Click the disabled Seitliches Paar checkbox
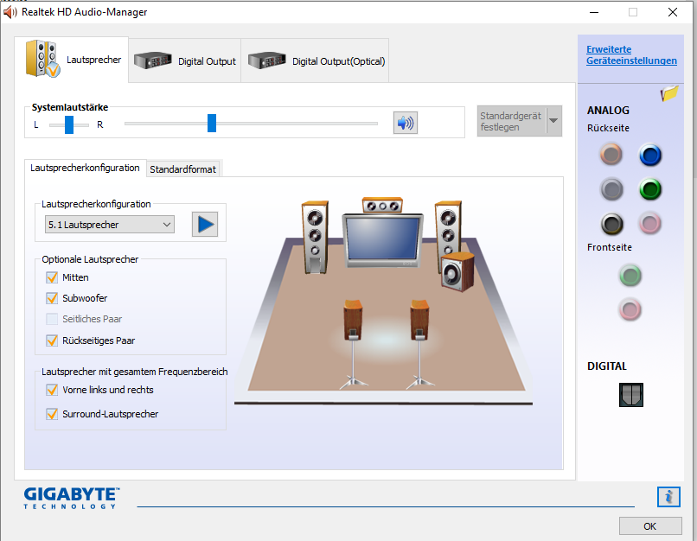The image size is (697, 541). tap(52, 319)
